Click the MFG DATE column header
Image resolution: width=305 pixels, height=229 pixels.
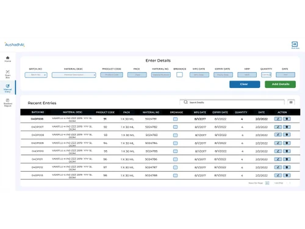[x=200, y=112]
